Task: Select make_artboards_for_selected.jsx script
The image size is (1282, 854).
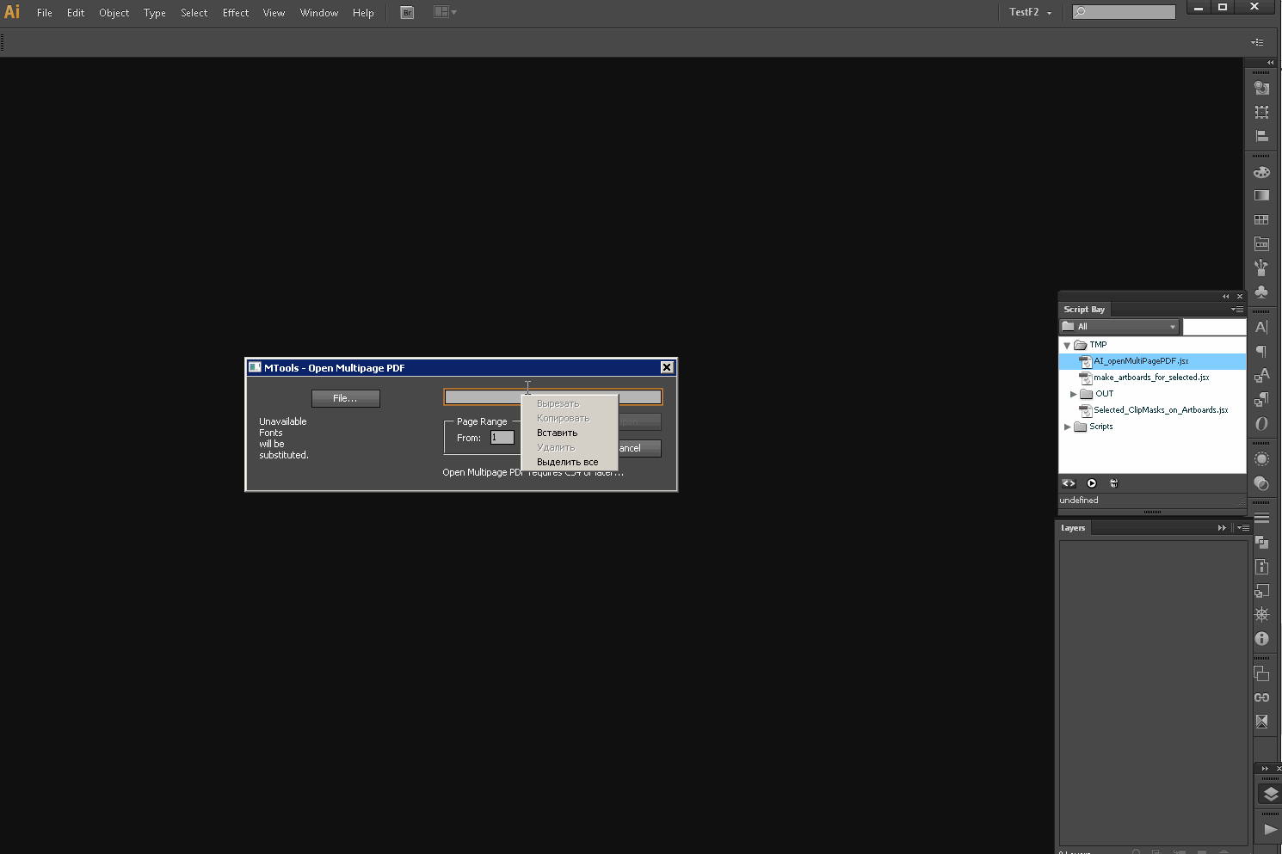Action: [x=1152, y=378]
